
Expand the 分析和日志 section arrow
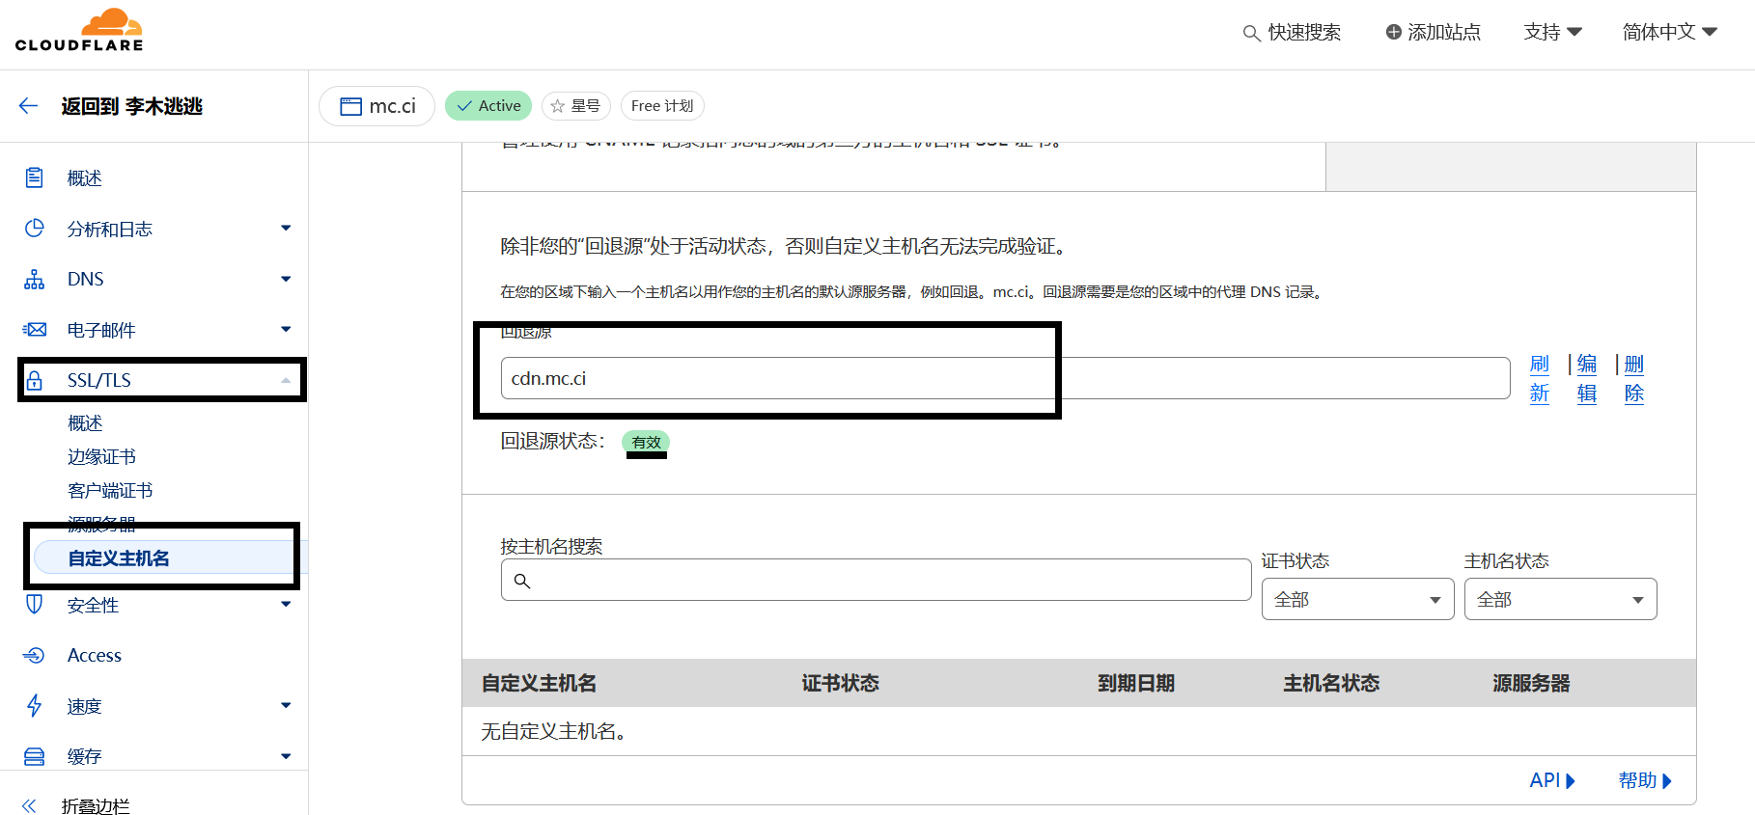click(286, 229)
